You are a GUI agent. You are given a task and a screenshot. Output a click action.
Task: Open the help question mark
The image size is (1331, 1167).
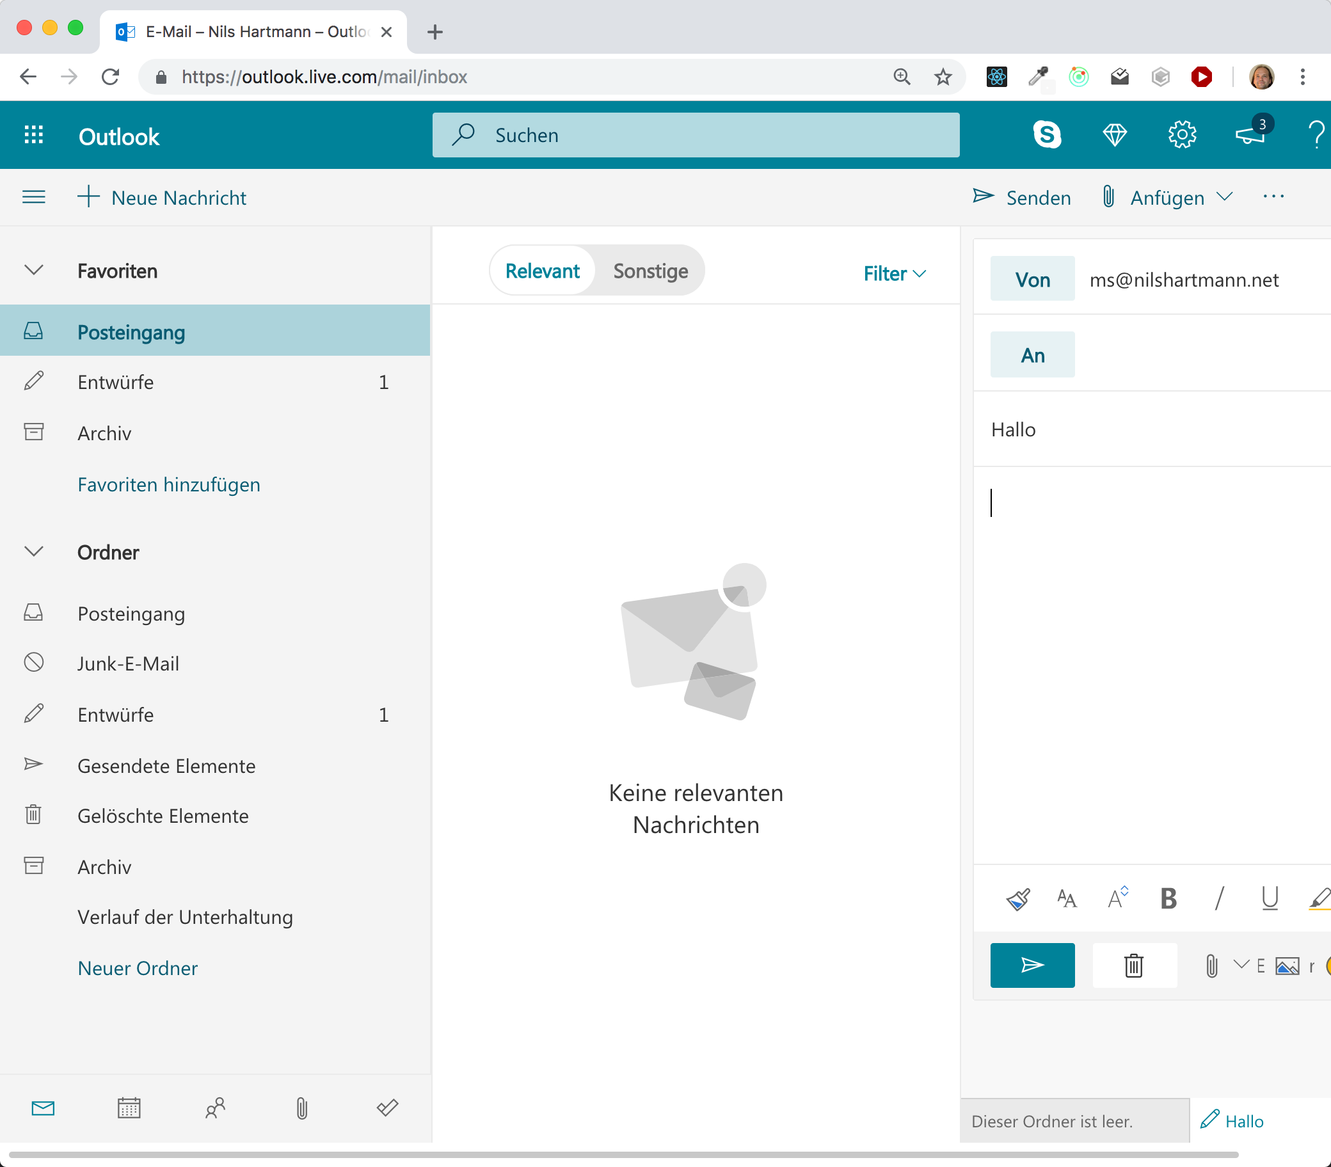coord(1317,135)
